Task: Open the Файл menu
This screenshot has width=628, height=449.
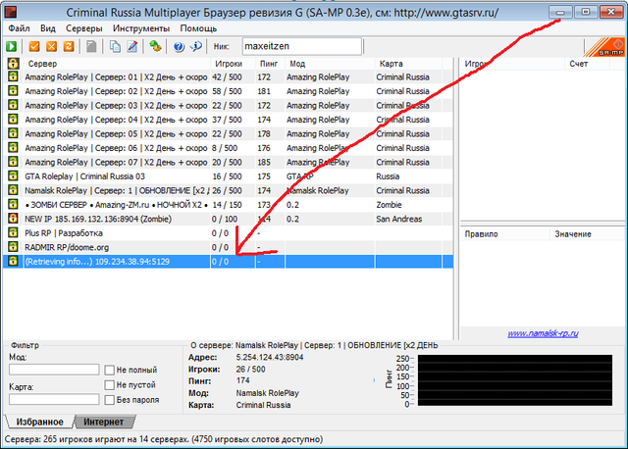Action: (x=19, y=28)
